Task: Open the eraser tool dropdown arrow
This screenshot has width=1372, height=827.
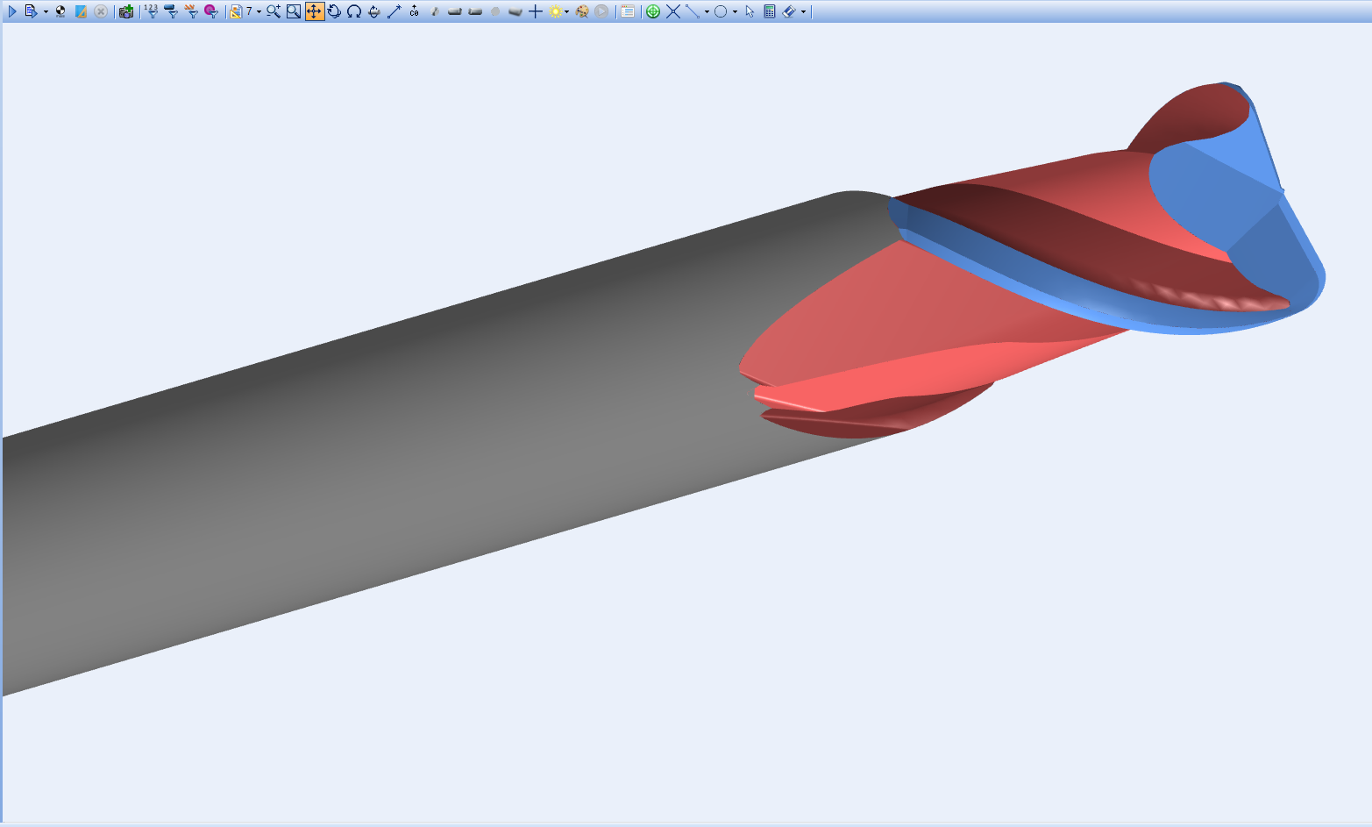Action: click(x=803, y=12)
